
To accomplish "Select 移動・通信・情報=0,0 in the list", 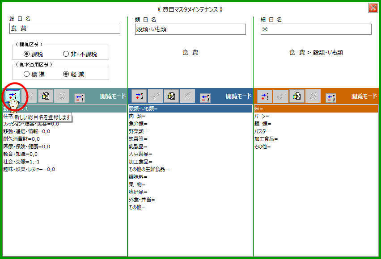I will click(65, 131).
